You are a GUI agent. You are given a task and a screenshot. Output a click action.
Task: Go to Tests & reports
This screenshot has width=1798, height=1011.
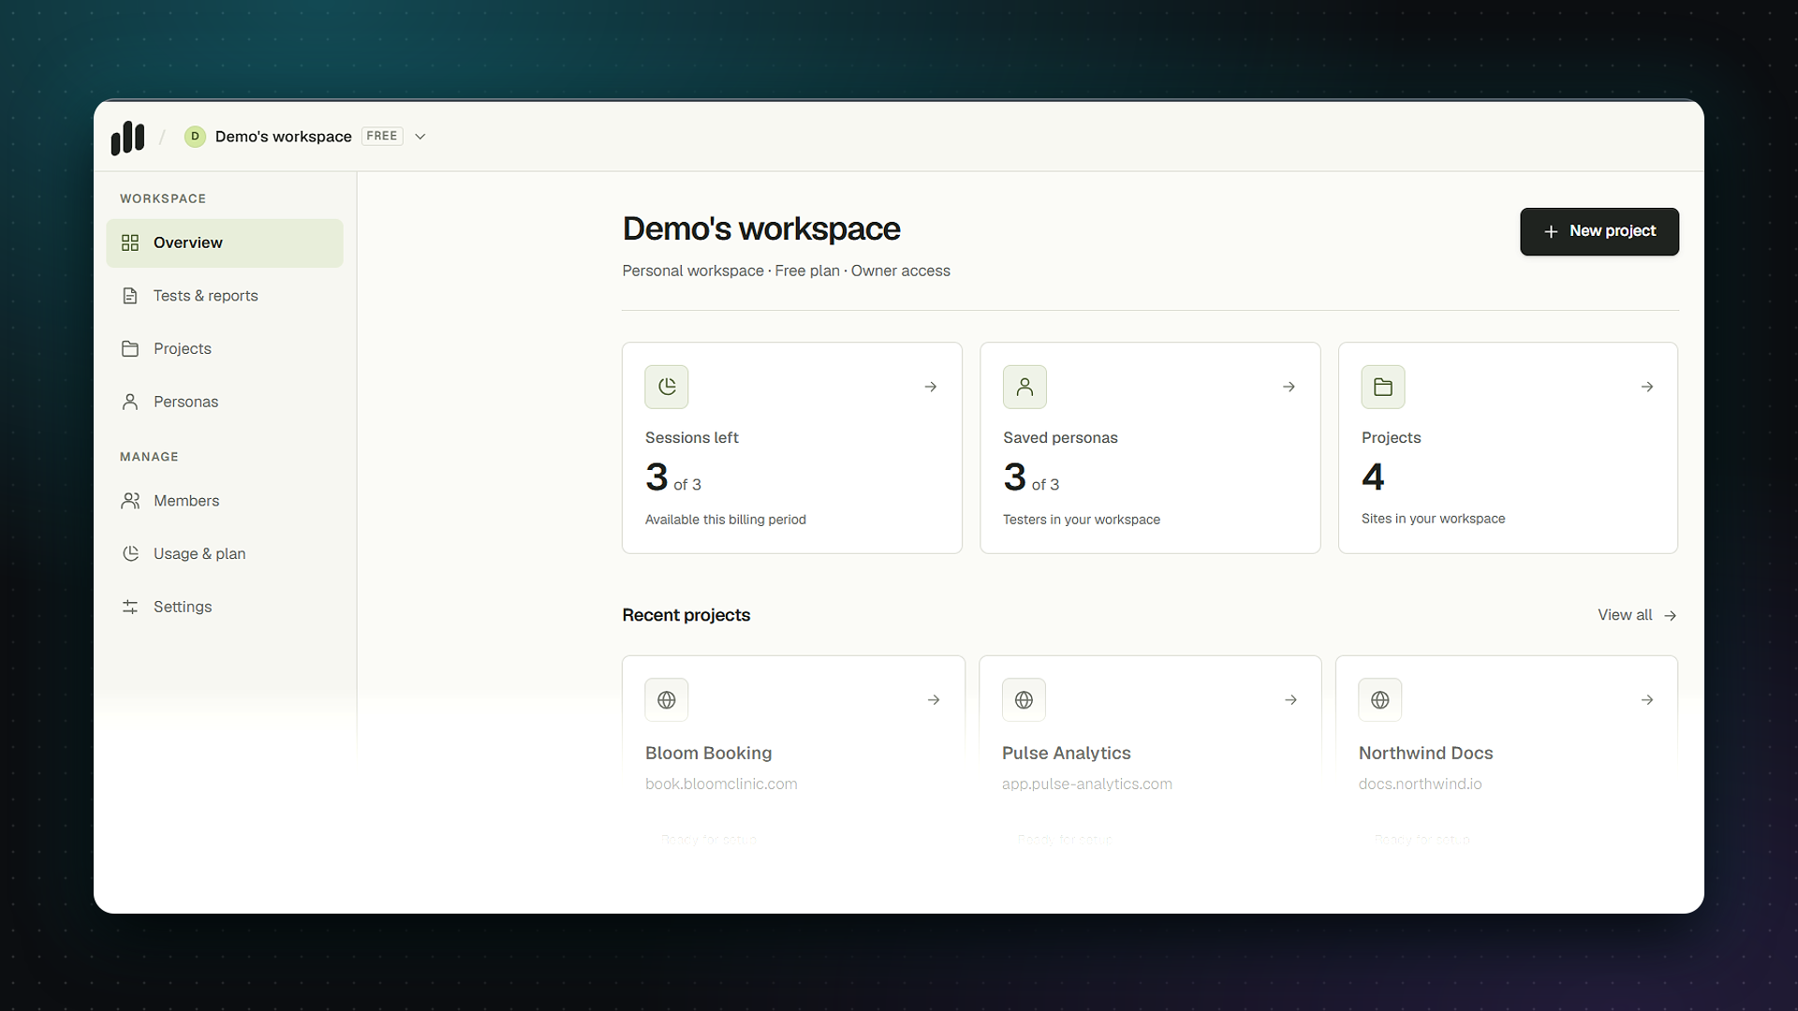pyautogui.click(x=225, y=296)
